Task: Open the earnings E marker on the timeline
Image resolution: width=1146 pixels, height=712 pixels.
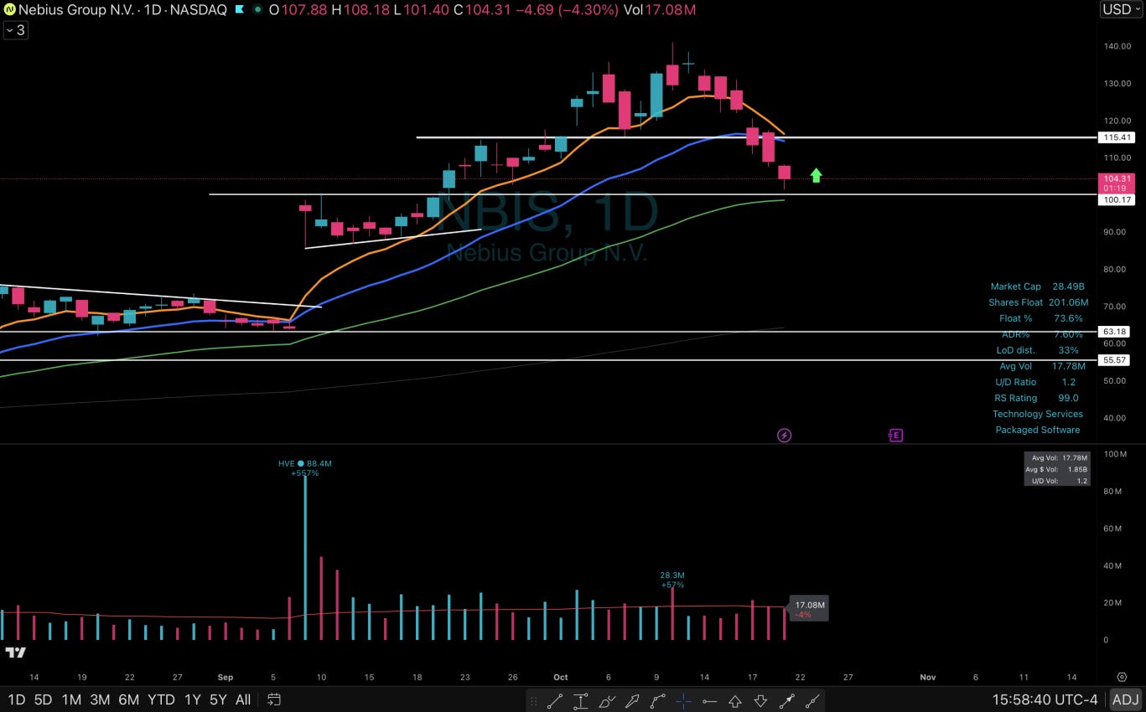Action: pyautogui.click(x=895, y=436)
